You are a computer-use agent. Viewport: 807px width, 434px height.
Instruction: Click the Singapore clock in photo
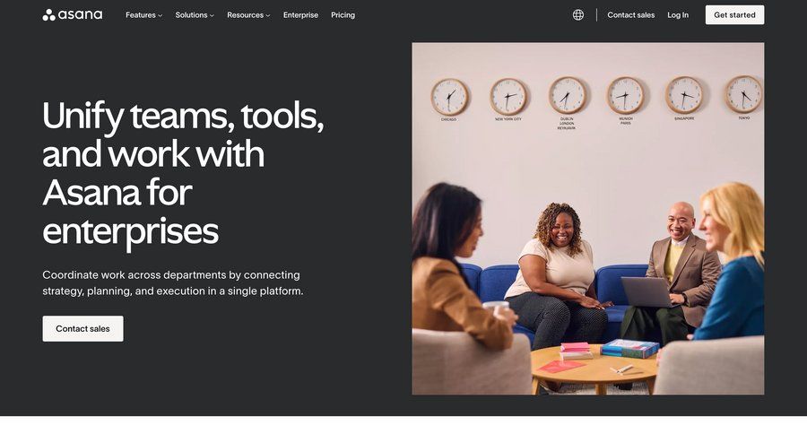[684, 95]
